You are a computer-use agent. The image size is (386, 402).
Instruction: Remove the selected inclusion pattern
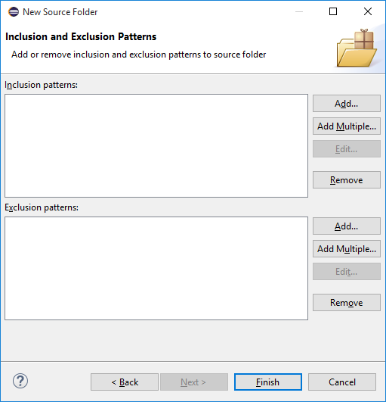point(347,180)
